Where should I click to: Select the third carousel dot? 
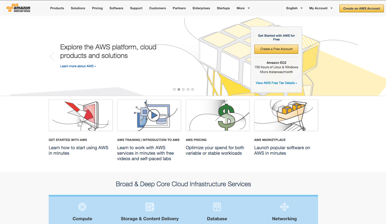[x=183, y=90]
